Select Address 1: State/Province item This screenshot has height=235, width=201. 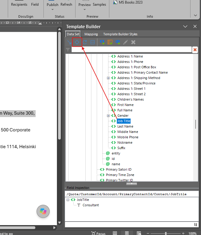[x=136, y=83]
